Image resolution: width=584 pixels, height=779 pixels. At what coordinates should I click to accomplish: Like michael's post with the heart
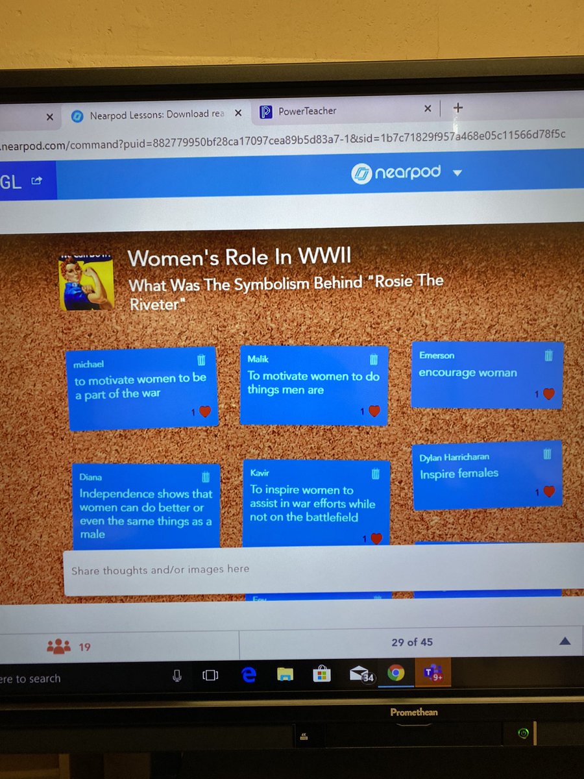(x=205, y=412)
